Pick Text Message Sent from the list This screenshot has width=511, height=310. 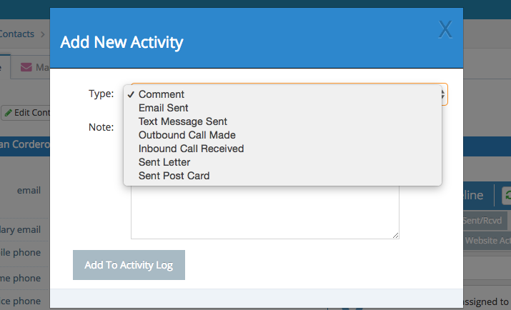click(183, 121)
